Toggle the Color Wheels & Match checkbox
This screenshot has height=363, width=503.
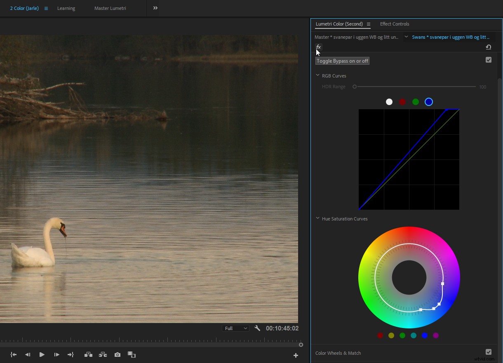tap(489, 353)
